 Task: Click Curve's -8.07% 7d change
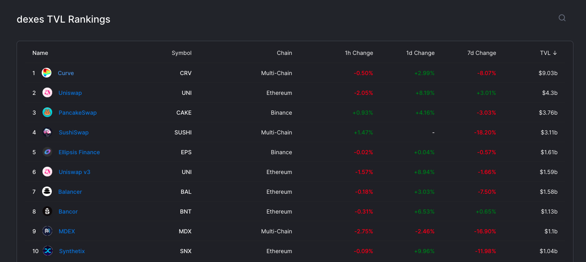pyautogui.click(x=487, y=73)
